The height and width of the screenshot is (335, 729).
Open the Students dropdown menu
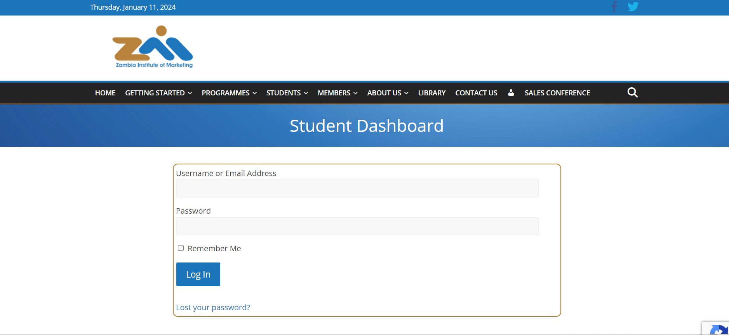point(287,93)
